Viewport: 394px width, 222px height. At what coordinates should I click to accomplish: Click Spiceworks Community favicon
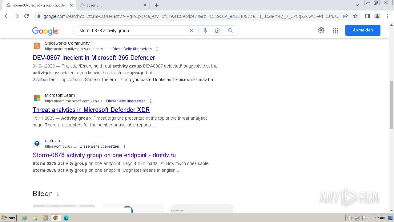[37, 46]
